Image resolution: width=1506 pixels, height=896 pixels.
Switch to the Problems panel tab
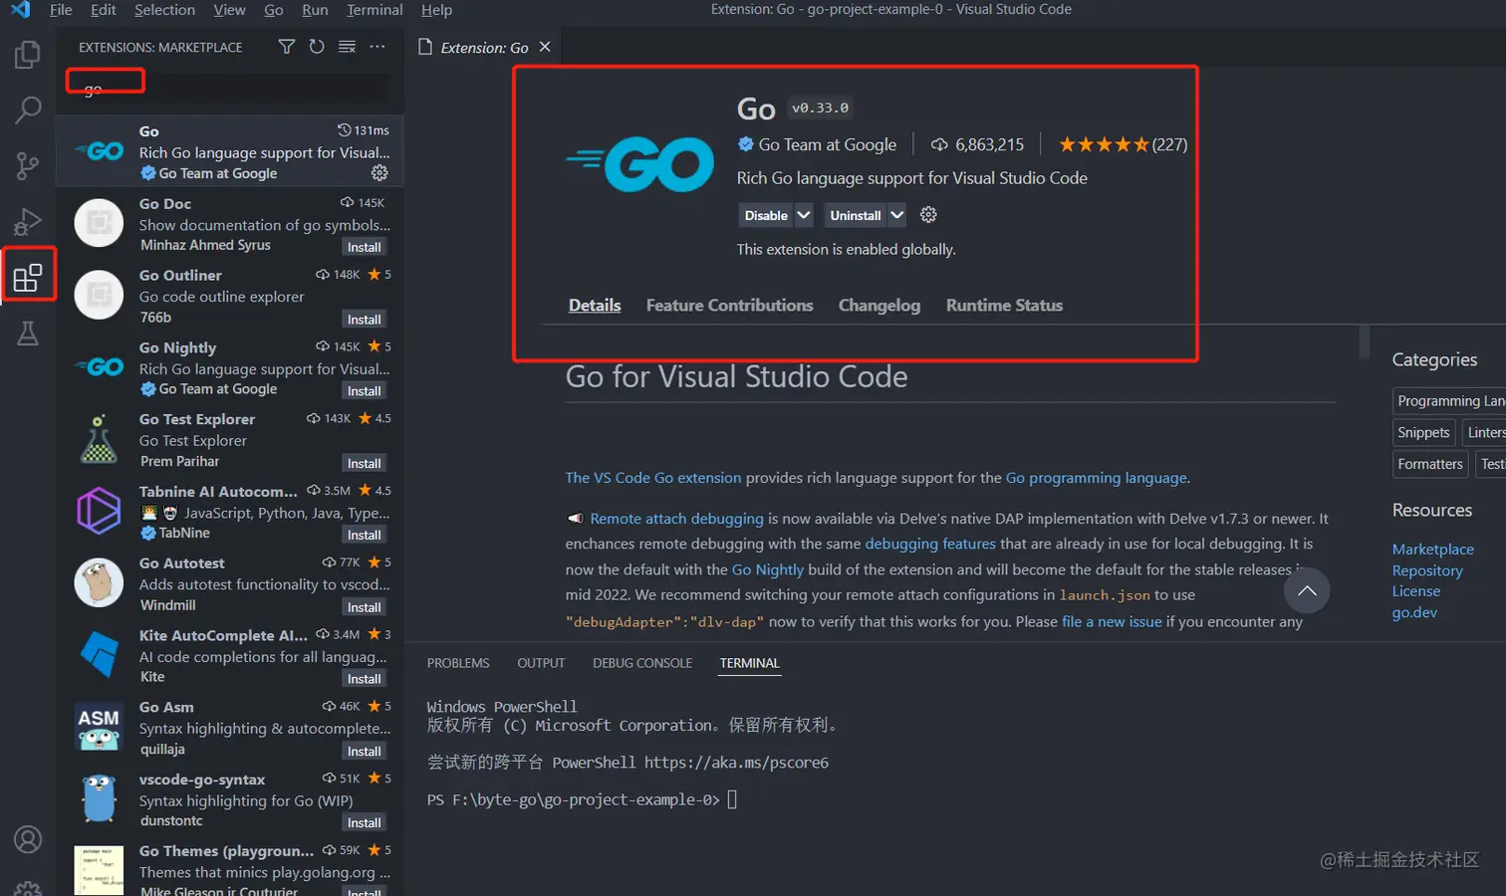point(458,663)
